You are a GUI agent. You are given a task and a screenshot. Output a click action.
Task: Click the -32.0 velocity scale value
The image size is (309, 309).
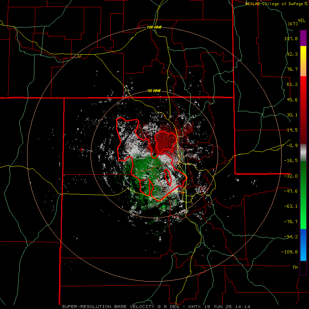click(x=291, y=176)
